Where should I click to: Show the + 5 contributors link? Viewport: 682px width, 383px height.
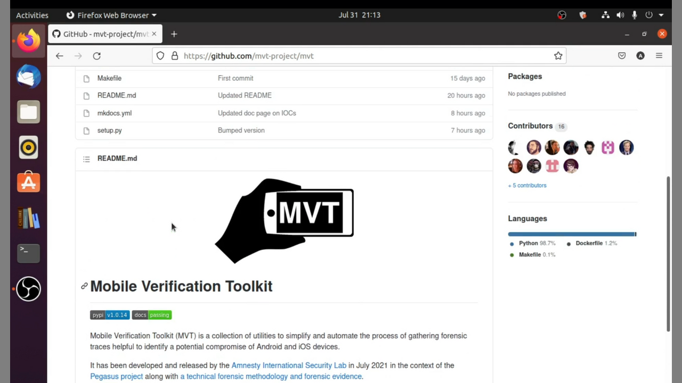pos(527,186)
